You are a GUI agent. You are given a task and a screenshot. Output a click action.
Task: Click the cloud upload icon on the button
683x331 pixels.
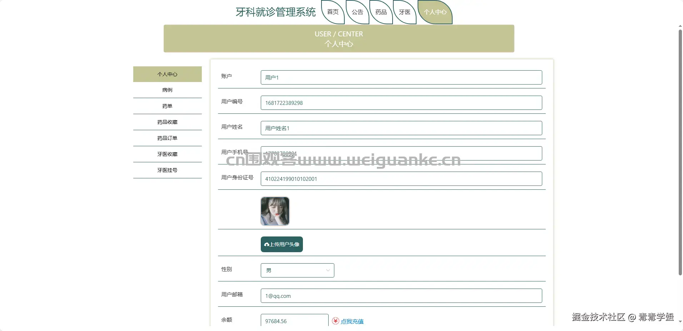(x=266, y=244)
